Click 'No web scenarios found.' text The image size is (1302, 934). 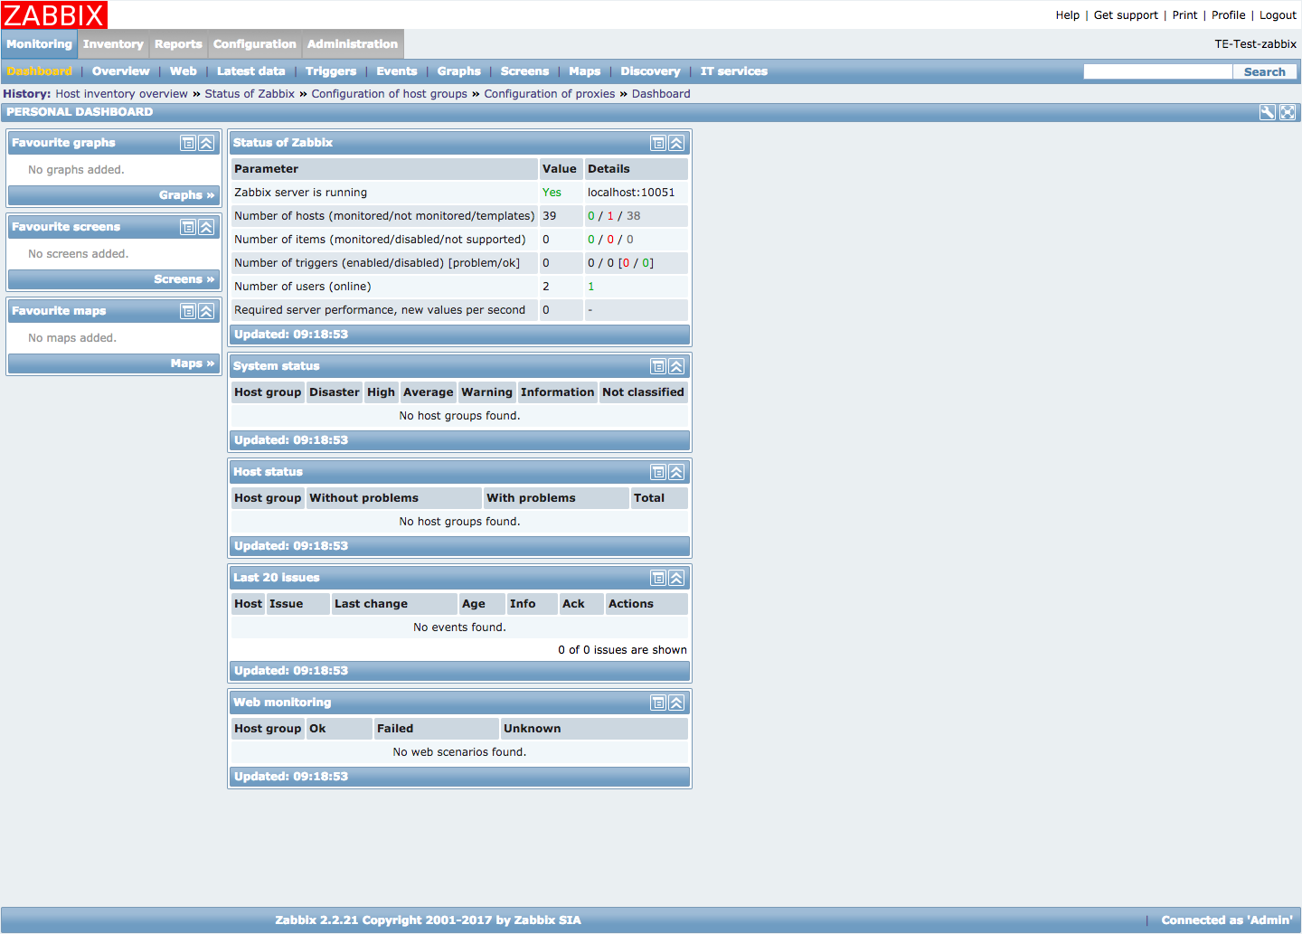click(x=459, y=752)
